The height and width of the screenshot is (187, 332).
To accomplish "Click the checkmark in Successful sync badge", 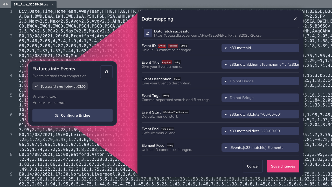I will click(37, 86).
